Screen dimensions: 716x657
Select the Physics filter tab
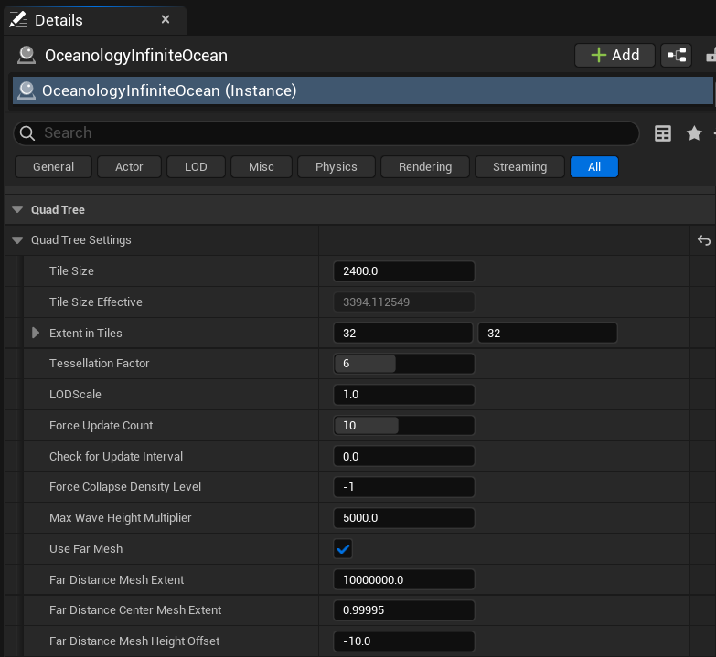click(337, 167)
